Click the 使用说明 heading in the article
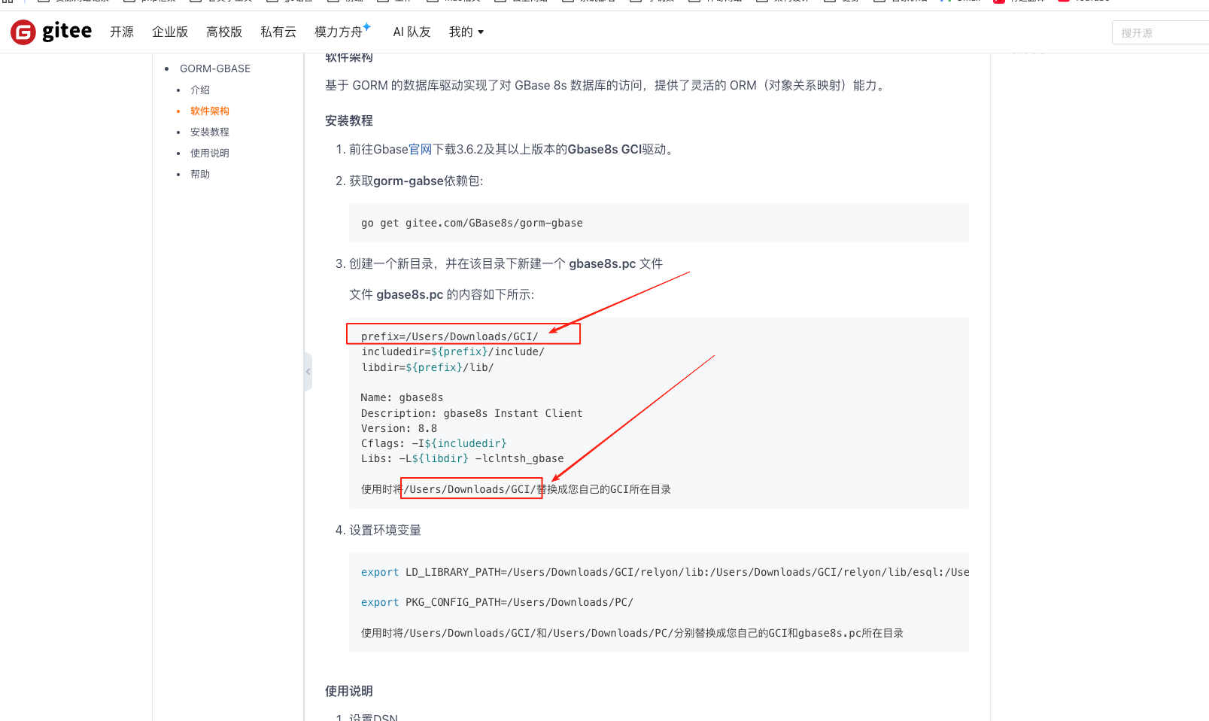 pos(349,691)
